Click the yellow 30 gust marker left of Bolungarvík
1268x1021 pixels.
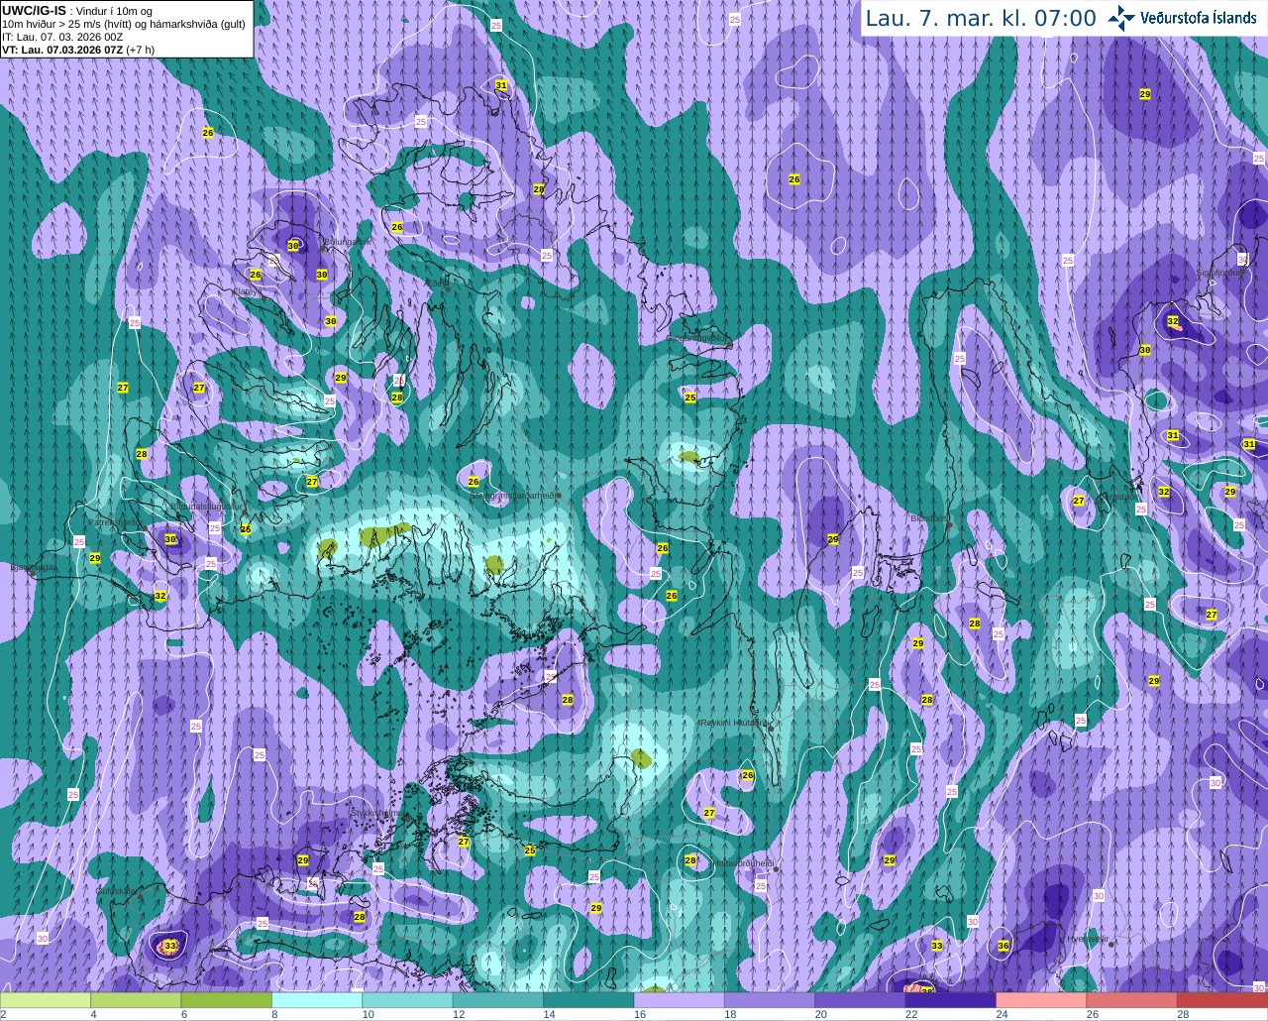click(x=293, y=245)
